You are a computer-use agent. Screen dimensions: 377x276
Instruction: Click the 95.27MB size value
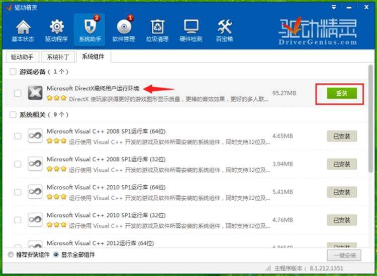284,93
